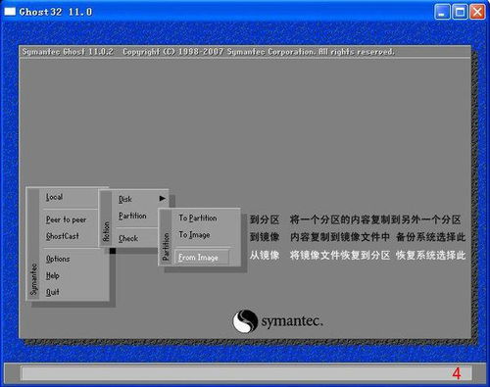490x387 pixels.
Task: Choose GhostCast from Symantec menu
Action: click(x=63, y=236)
